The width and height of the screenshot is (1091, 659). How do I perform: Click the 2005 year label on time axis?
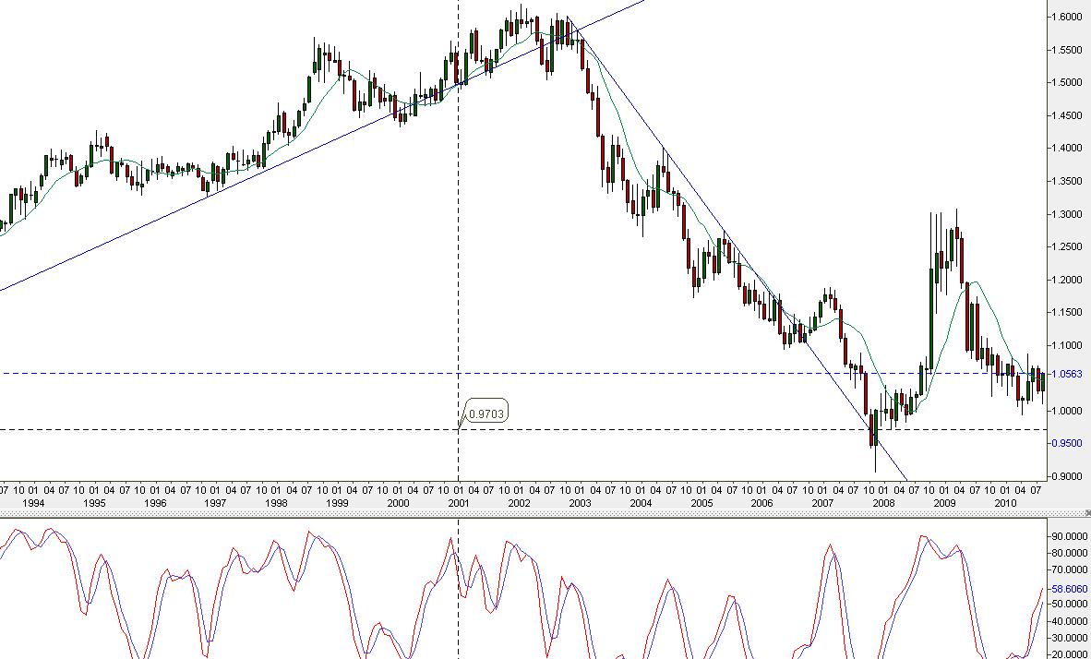(x=701, y=502)
